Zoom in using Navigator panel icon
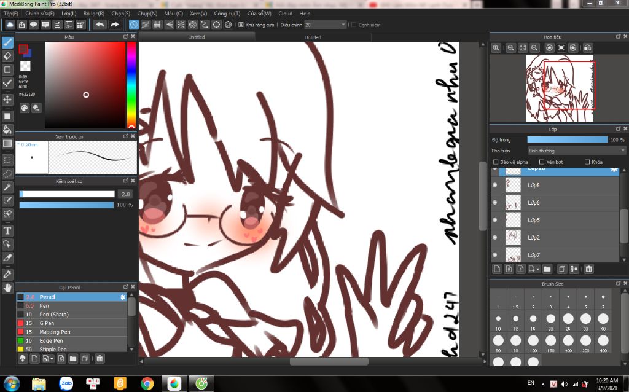The image size is (629, 392). 510,48
